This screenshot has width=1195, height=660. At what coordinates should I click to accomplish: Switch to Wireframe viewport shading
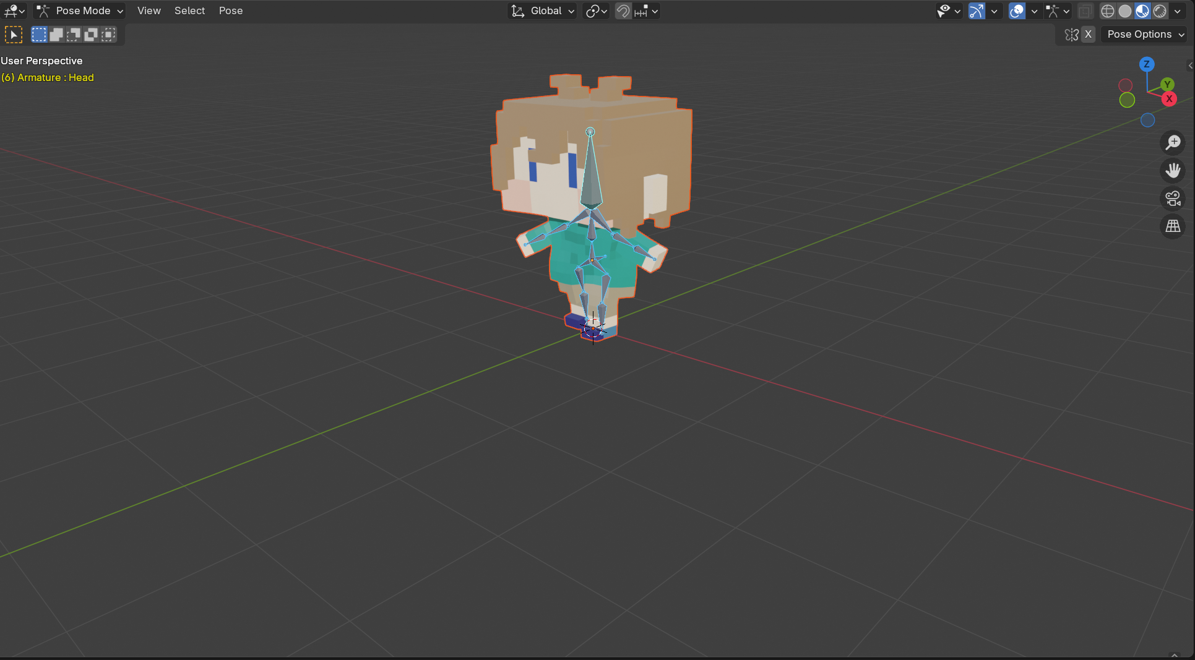click(x=1108, y=11)
